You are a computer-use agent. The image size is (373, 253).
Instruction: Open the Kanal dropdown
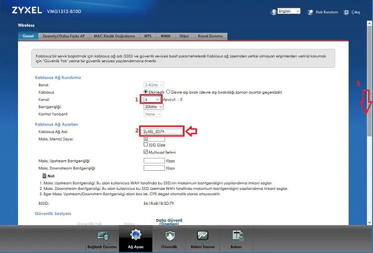[x=152, y=100]
